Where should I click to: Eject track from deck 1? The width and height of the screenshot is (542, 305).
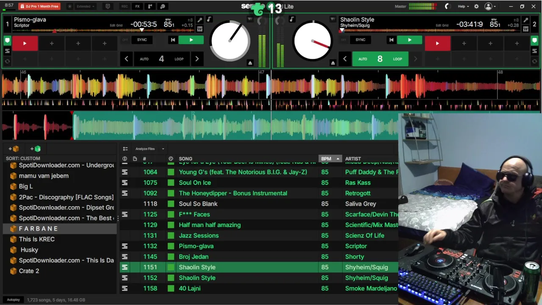(x=250, y=63)
